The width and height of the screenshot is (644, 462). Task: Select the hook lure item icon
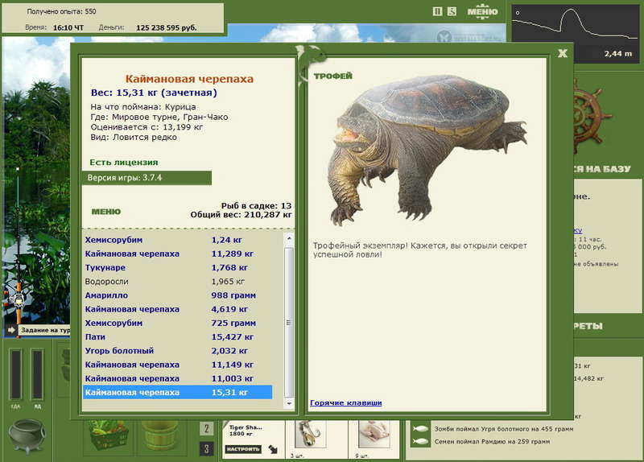(x=311, y=435)
